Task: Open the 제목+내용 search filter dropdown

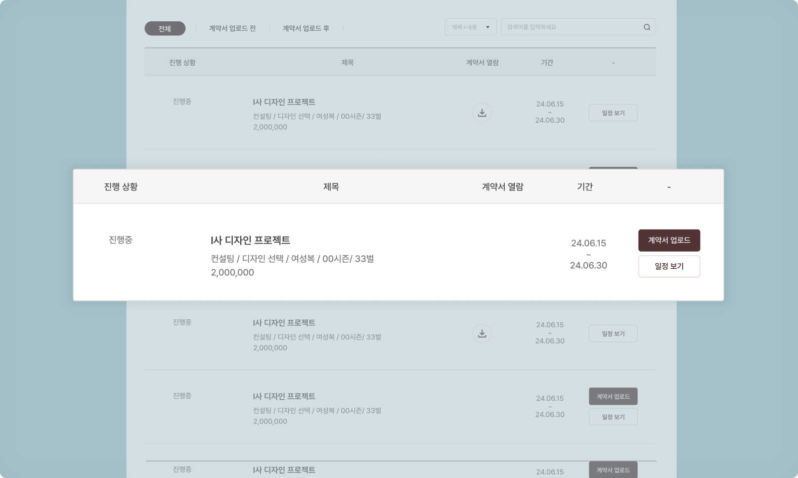Action: [x=470, y=27]
